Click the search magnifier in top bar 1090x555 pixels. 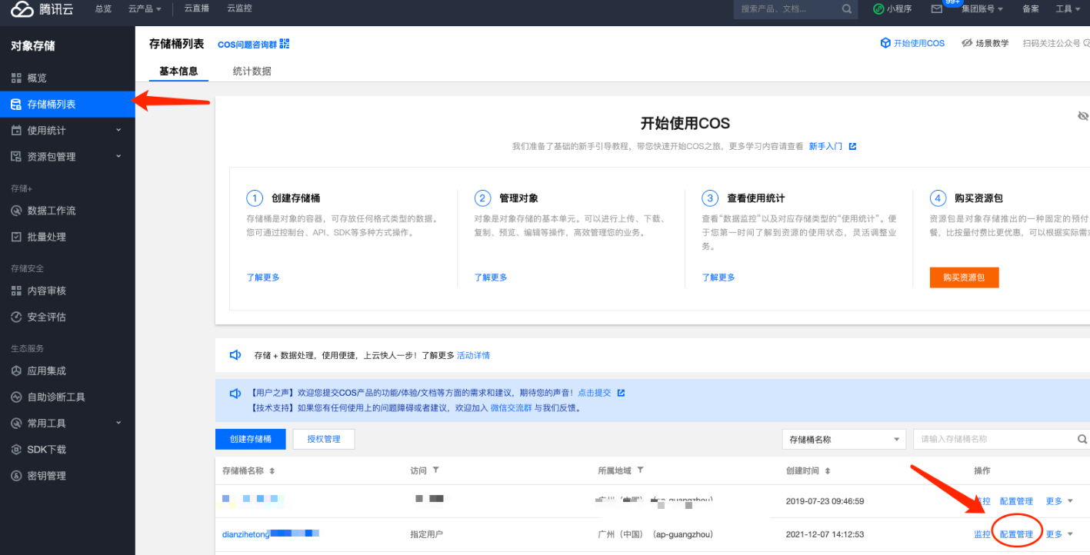click(x=846, y=9)
